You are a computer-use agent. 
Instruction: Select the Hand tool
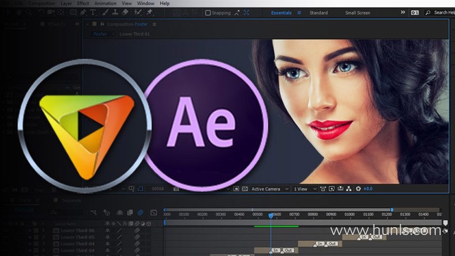18,12
